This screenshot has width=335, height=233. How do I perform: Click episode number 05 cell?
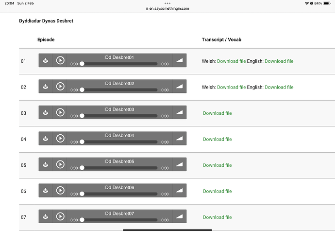pyautogui.click(x=23, y=165)
